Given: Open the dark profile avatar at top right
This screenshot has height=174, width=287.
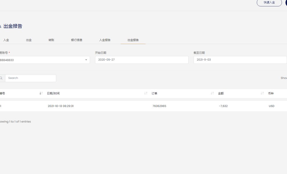Looking at the screenshot, I should (x=286, y=3).
